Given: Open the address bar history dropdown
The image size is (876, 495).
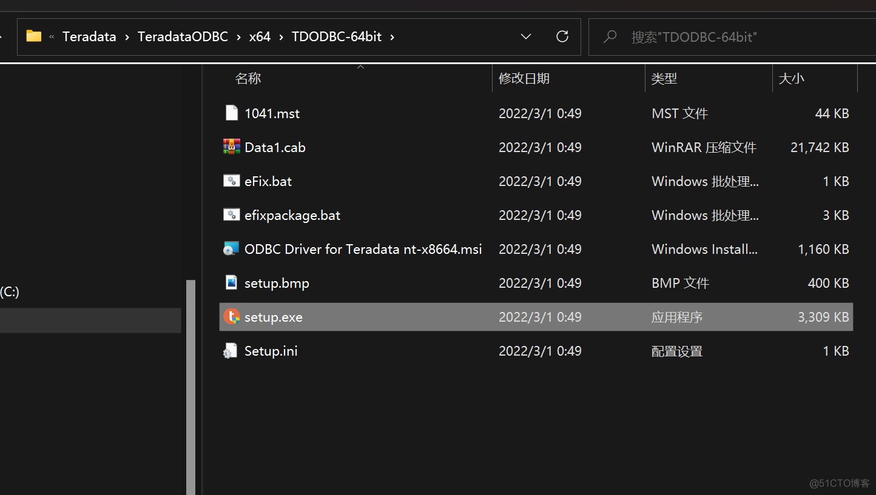Looking at the screenshot, I should (x=526, y=37).
